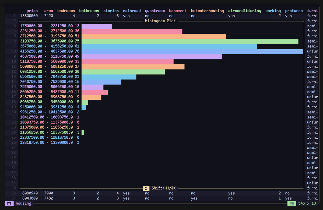
Task: Click the bin label 12818750.00 - 13300000.0
Action: tap(47, 142)
